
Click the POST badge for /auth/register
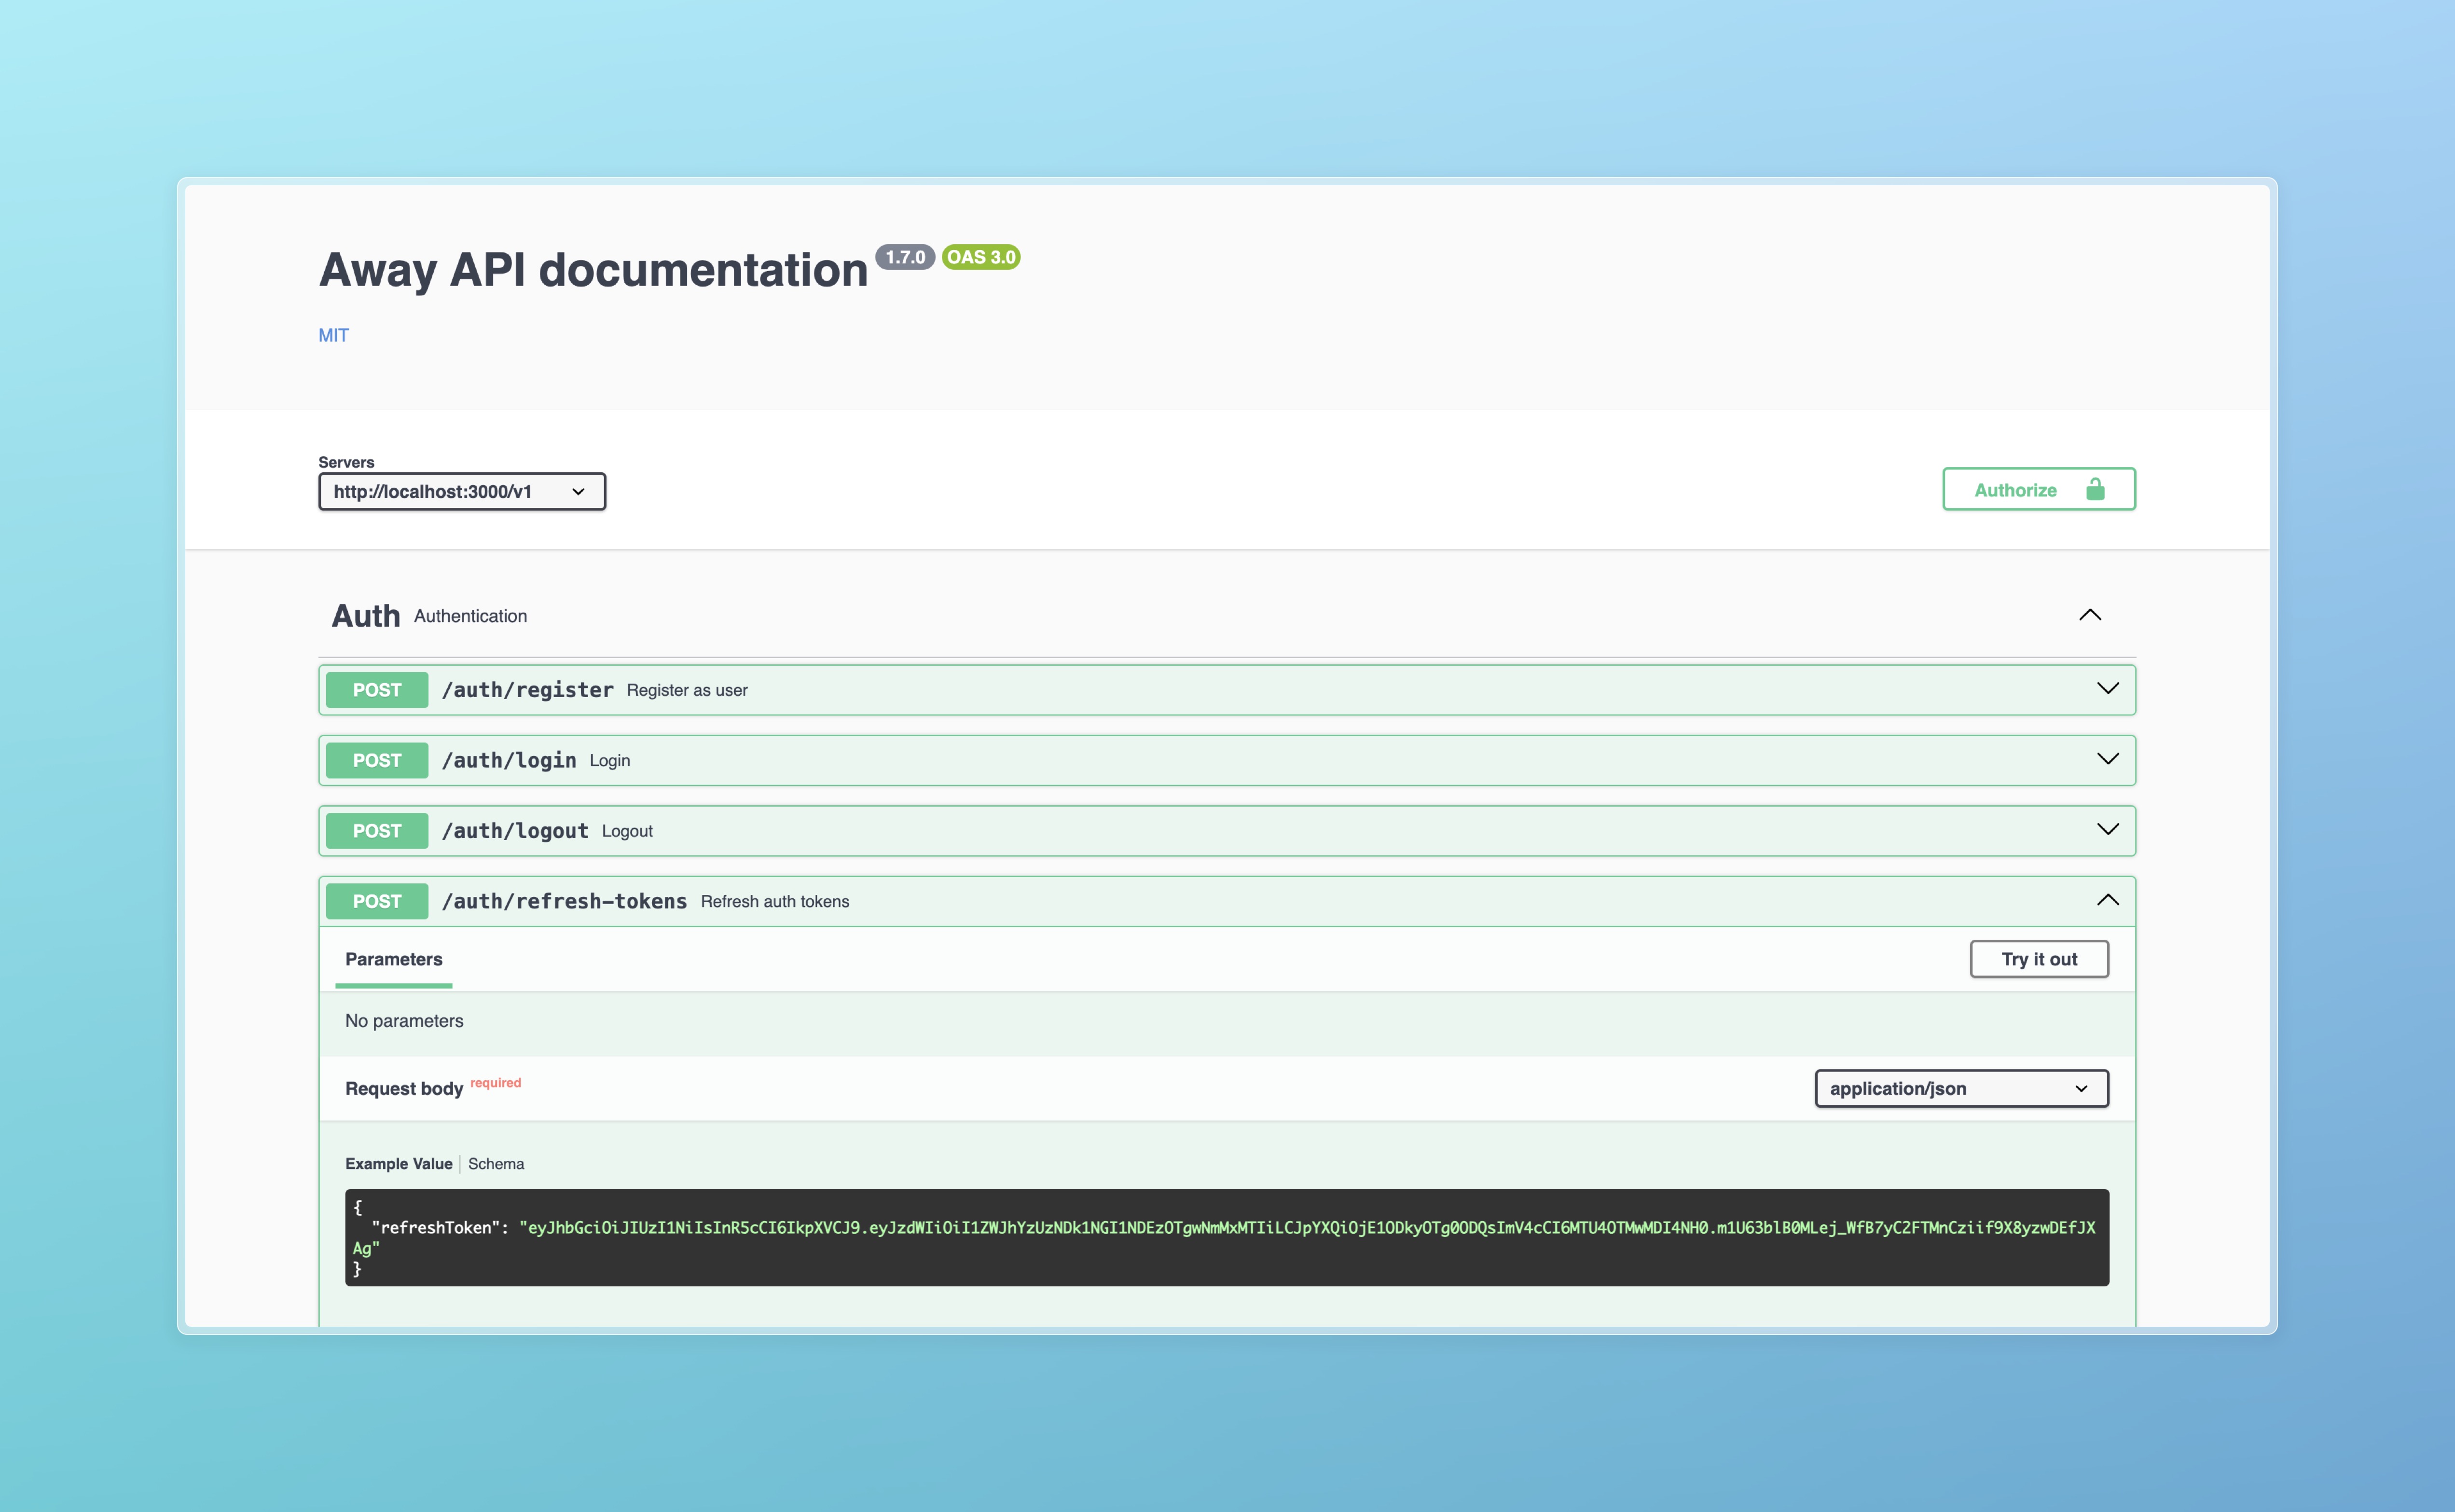(377, 690)
